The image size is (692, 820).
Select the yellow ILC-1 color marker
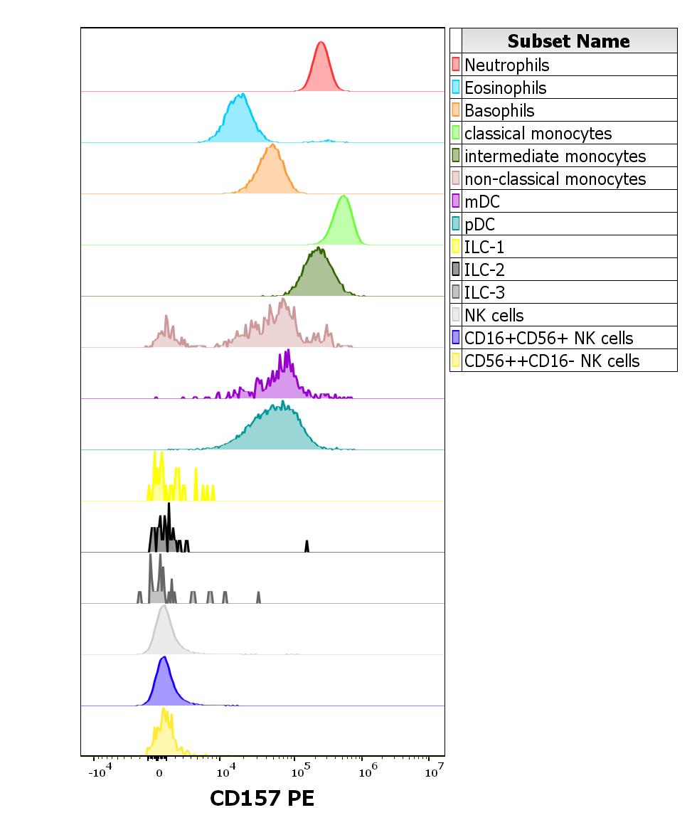[456, 247]
